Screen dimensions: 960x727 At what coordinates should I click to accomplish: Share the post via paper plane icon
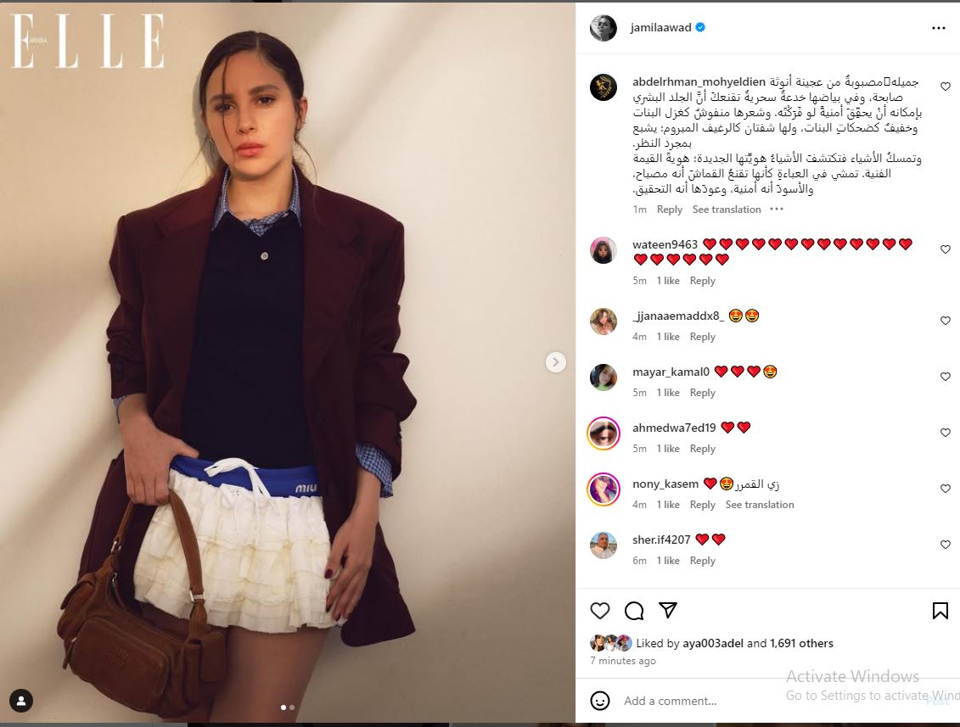coord(668,609)
